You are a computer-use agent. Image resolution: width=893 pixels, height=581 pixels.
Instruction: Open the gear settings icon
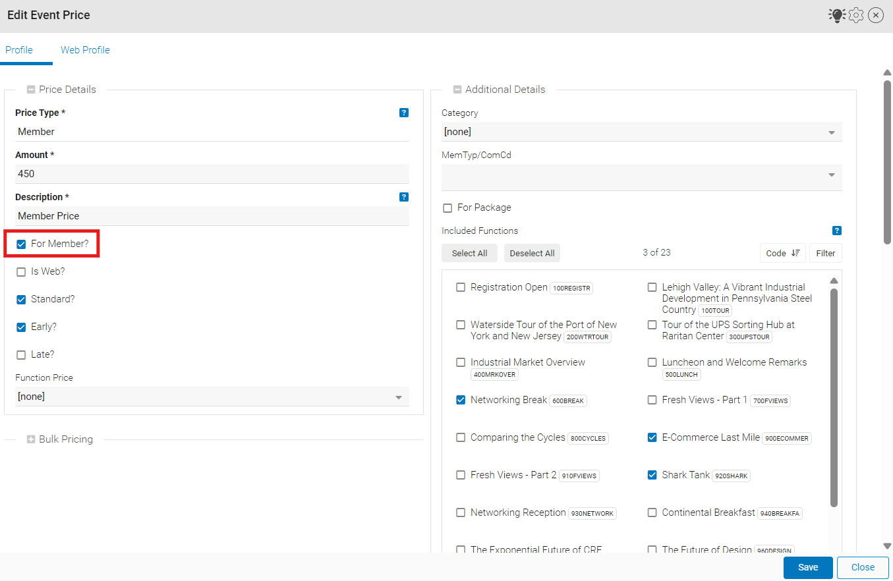(x=856, y=15)
